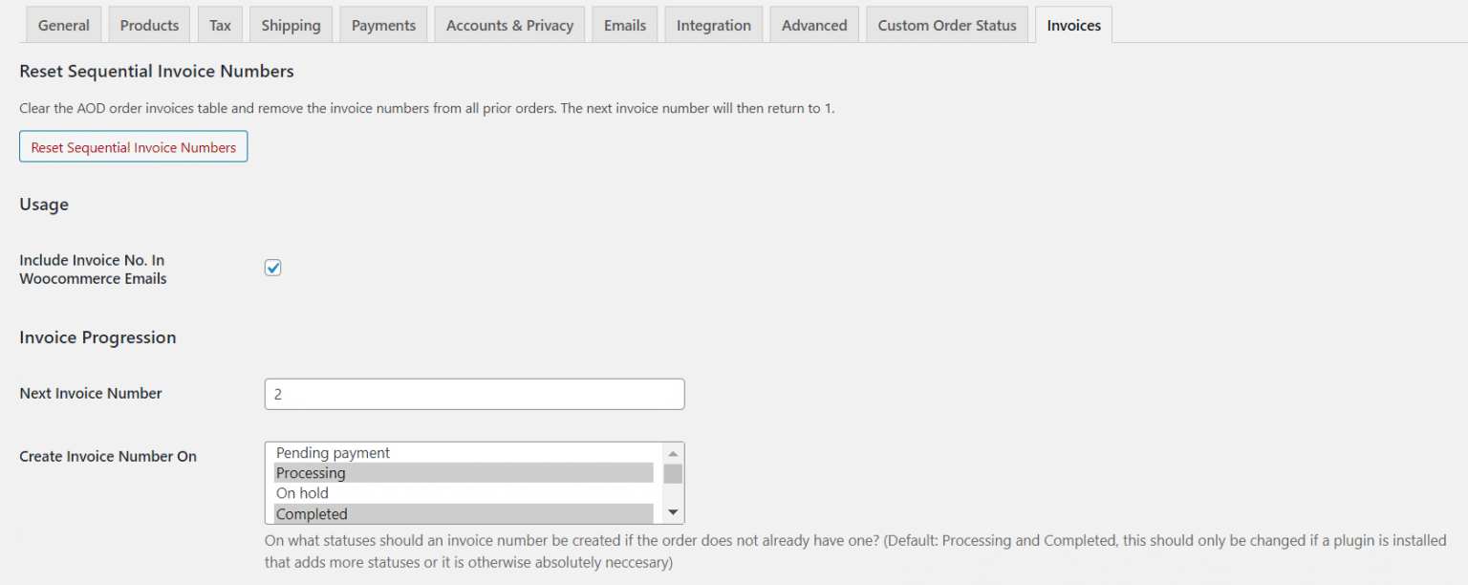Image resolution: width=1468 pixels, height=585 pixels.
Task: Open the Shipping tab
Action: 291,24
